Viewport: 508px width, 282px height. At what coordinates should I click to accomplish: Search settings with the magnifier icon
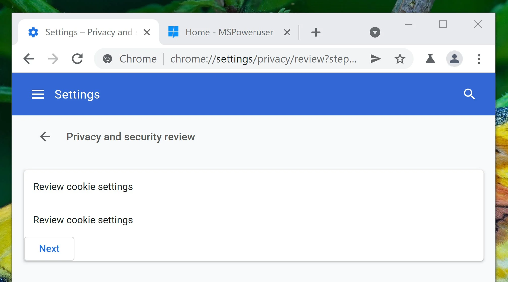point(469,94)
